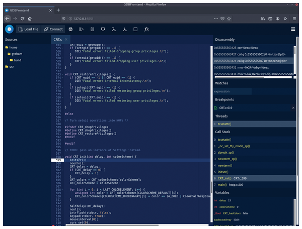Open the Firefox application menu
Screen dimensions: 302x229
point(294,19)
